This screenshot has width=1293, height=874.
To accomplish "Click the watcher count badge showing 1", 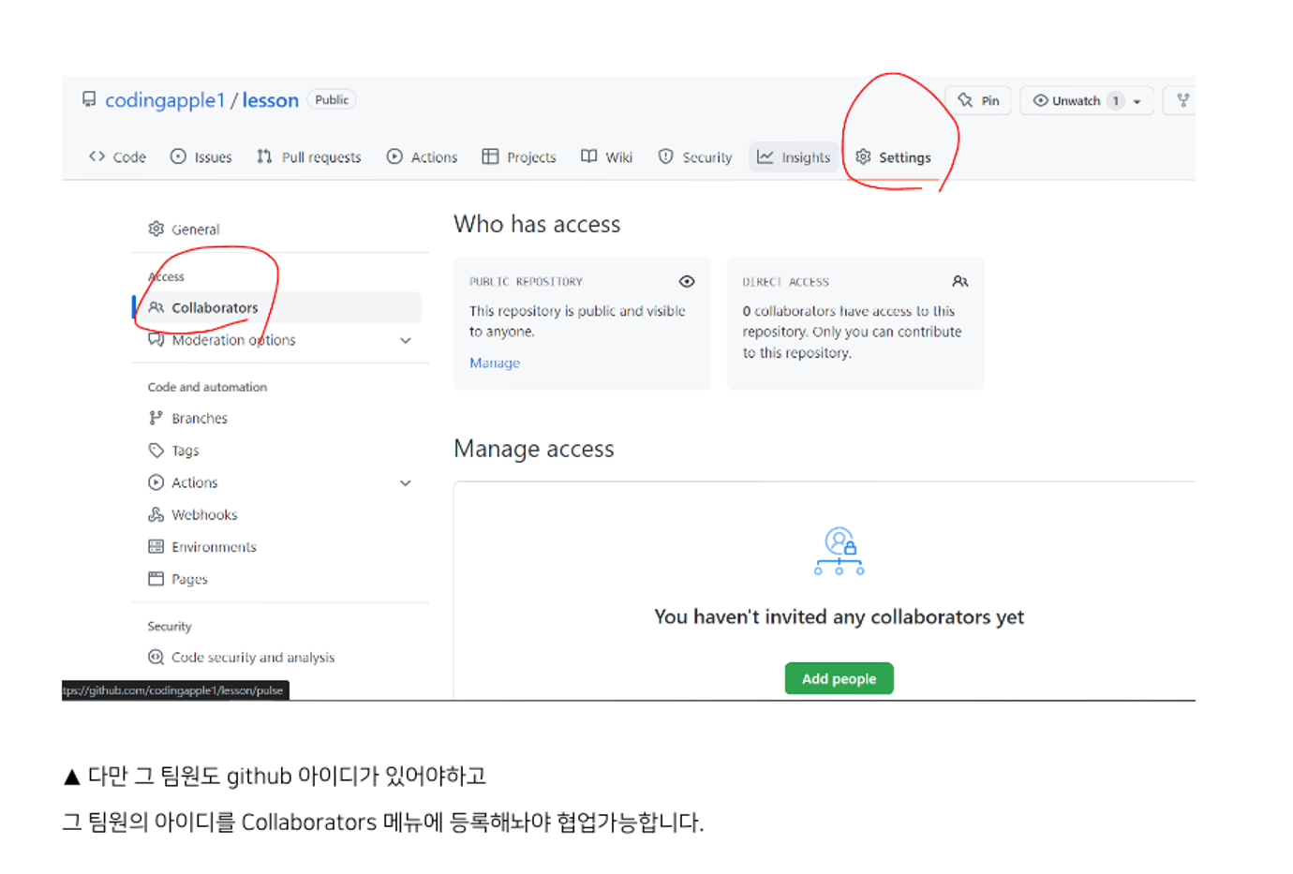I will [x=1116, y=101].
